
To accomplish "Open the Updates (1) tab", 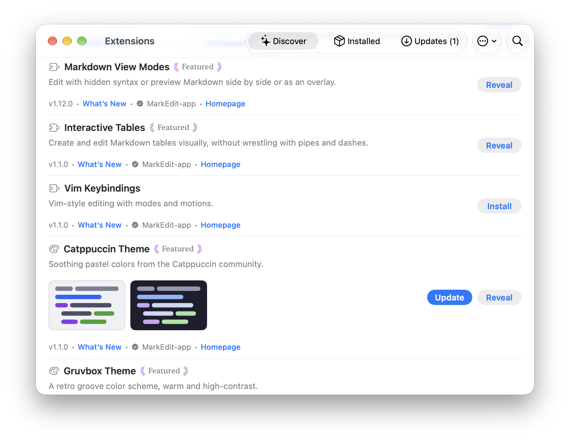I will 430,41.
